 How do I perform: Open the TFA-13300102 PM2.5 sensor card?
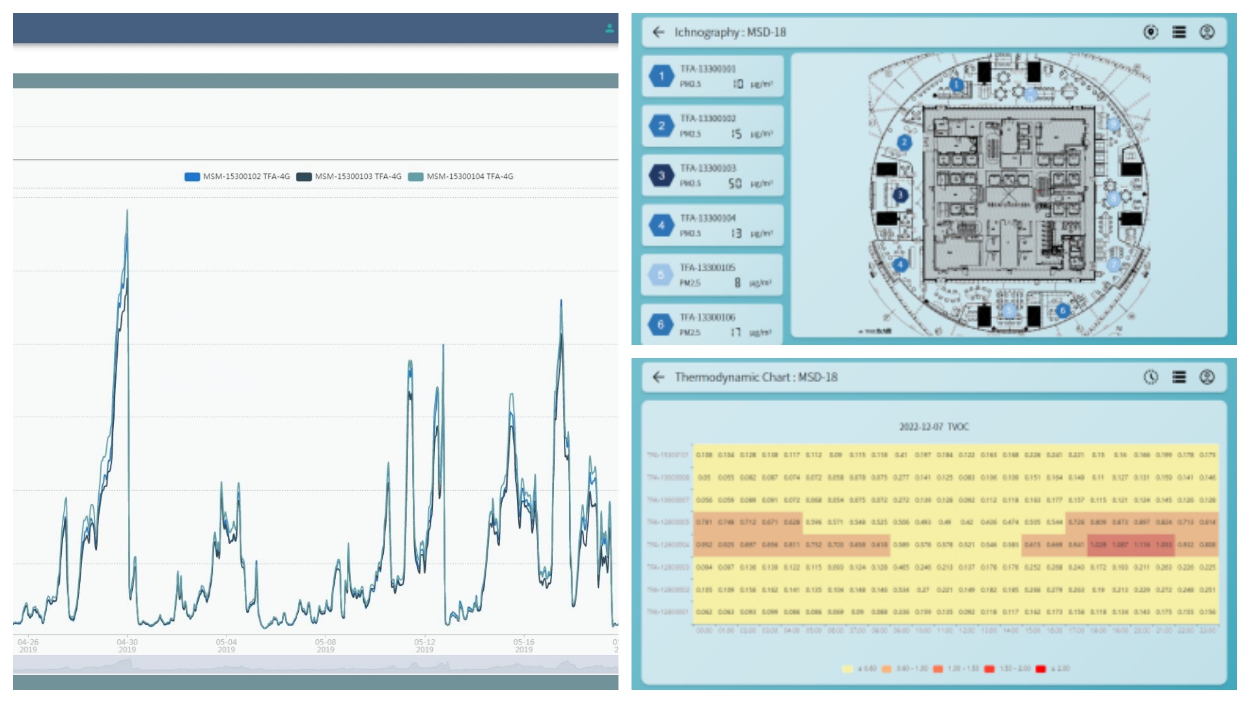(x=713, y=126)
